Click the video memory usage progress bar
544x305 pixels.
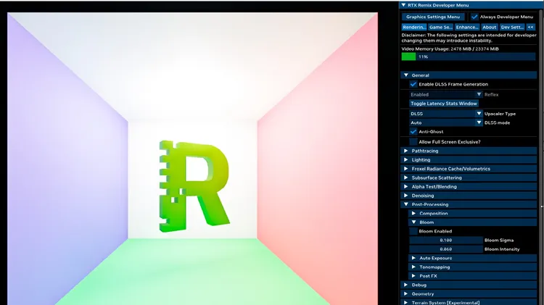[x=469, y=57]
